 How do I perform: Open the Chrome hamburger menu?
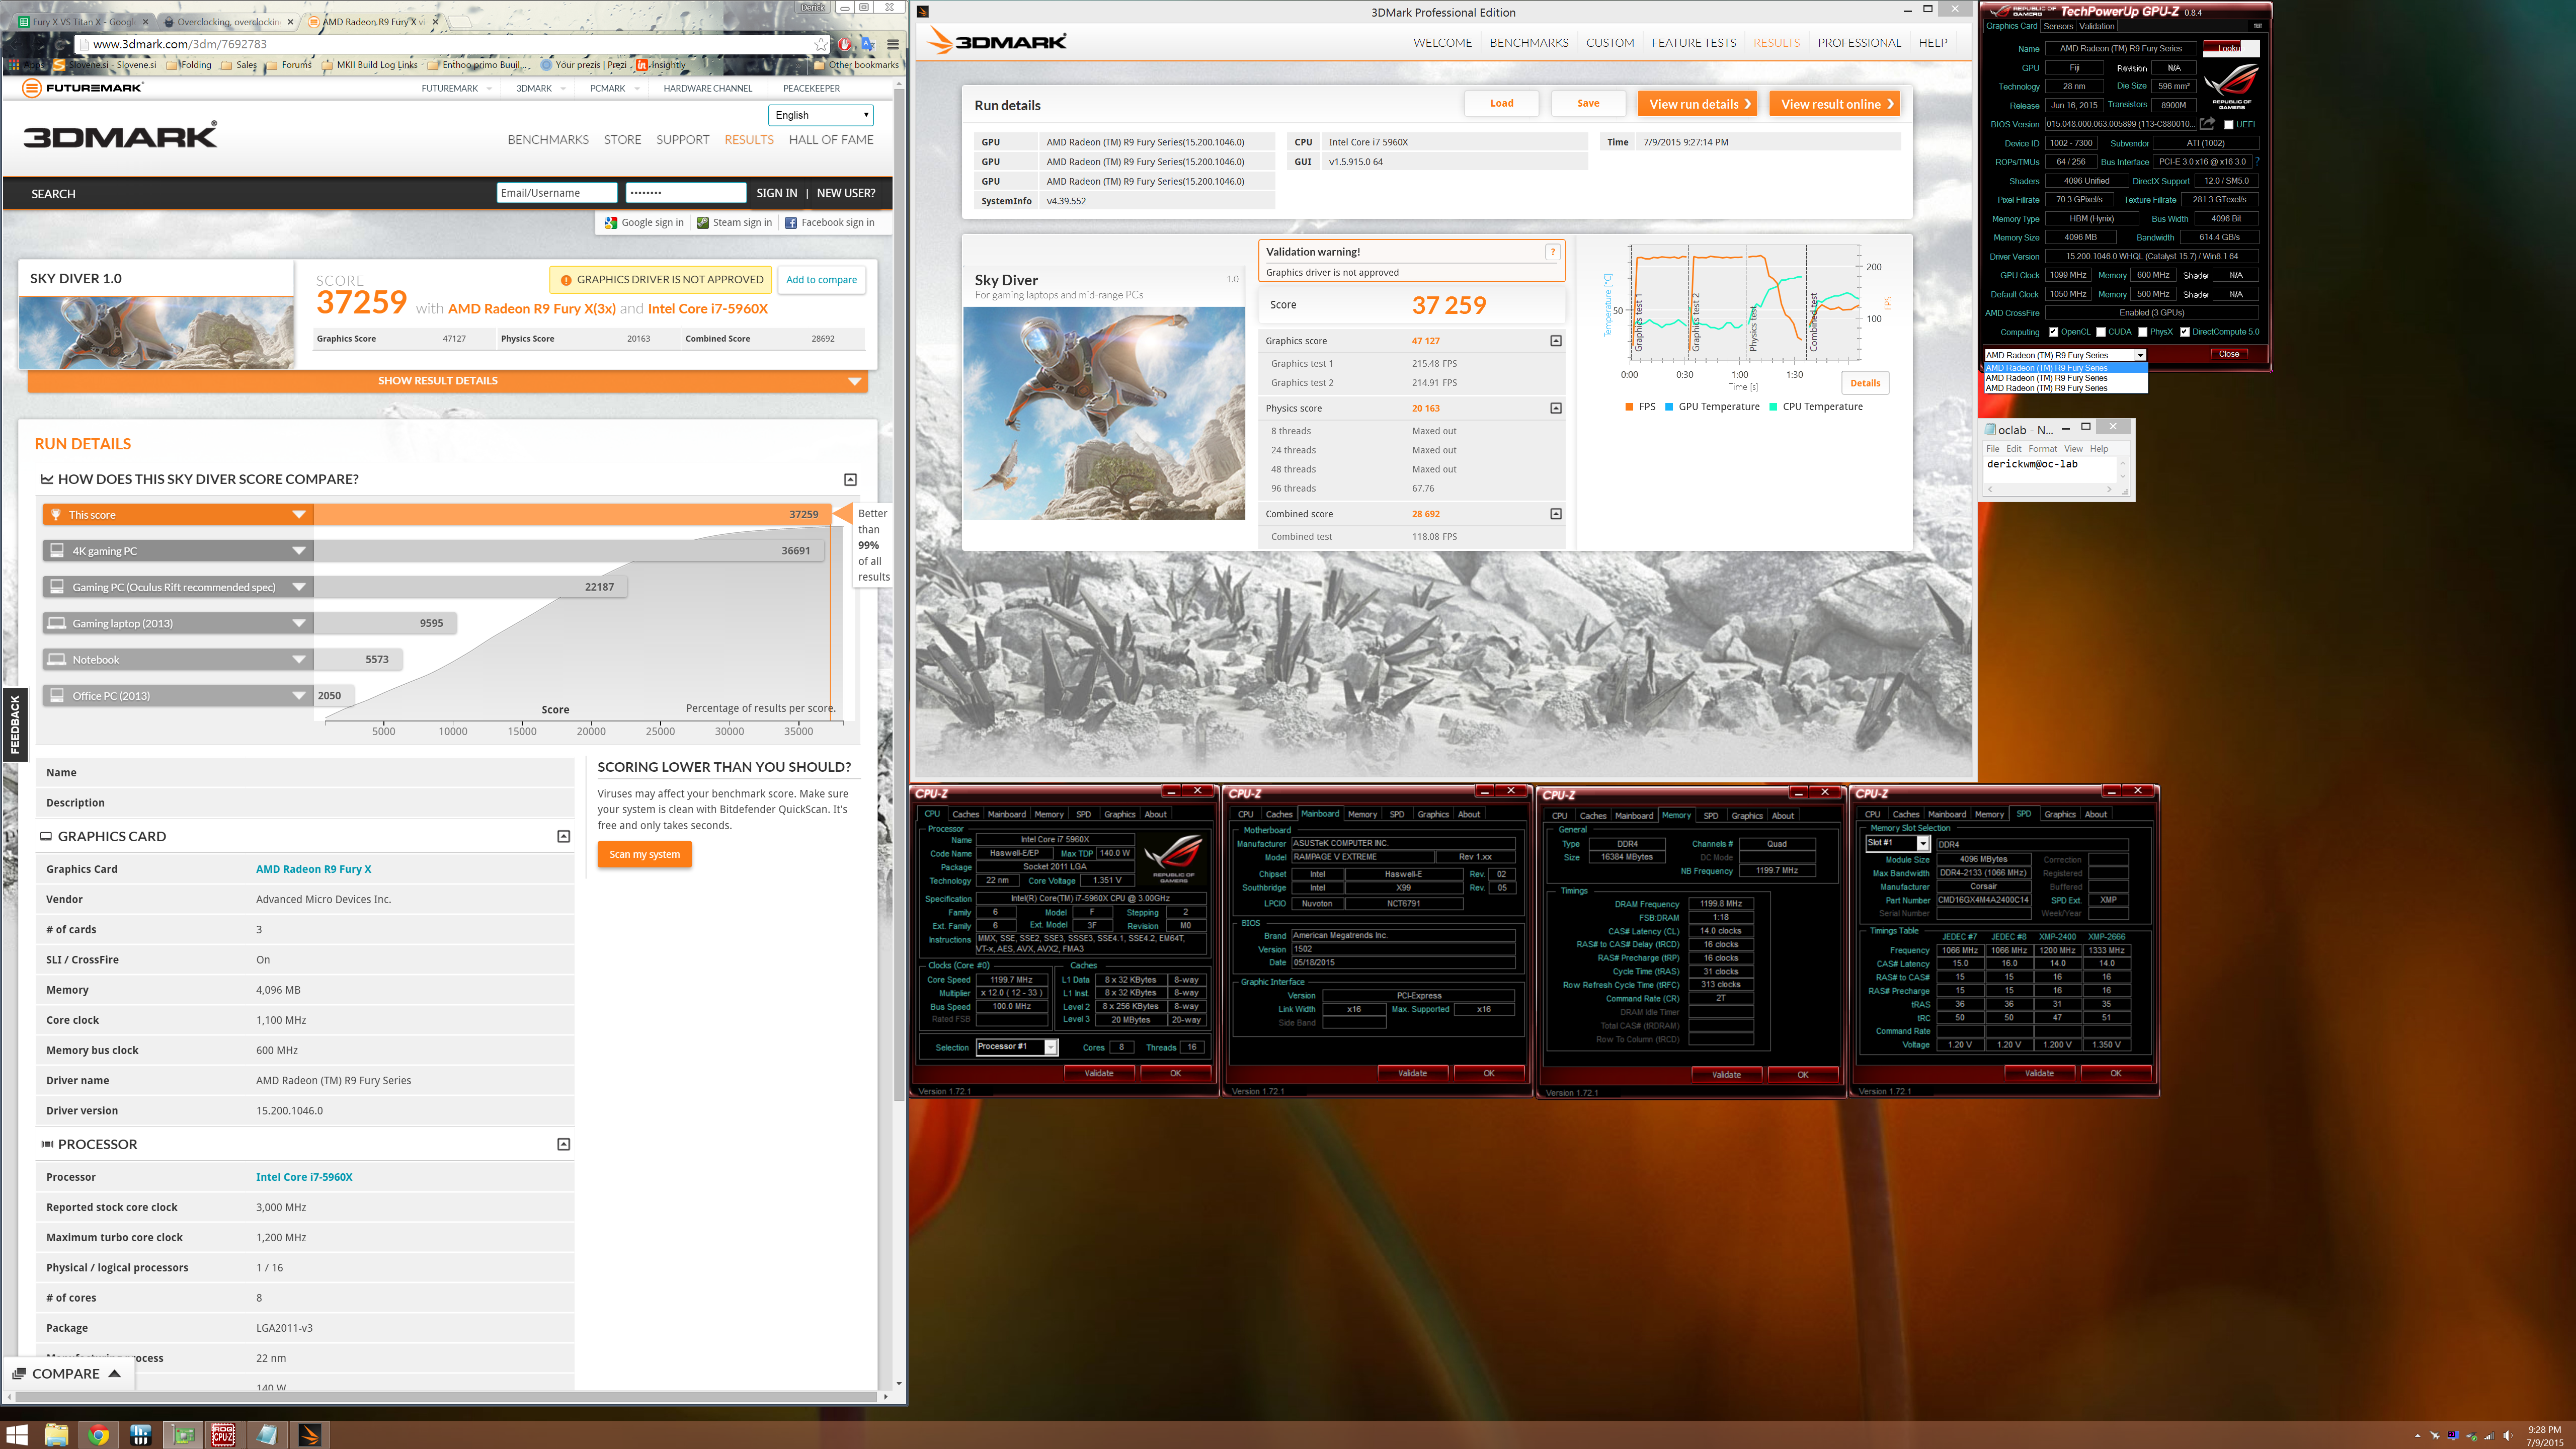pyautogui.click(x=893, y=44)
